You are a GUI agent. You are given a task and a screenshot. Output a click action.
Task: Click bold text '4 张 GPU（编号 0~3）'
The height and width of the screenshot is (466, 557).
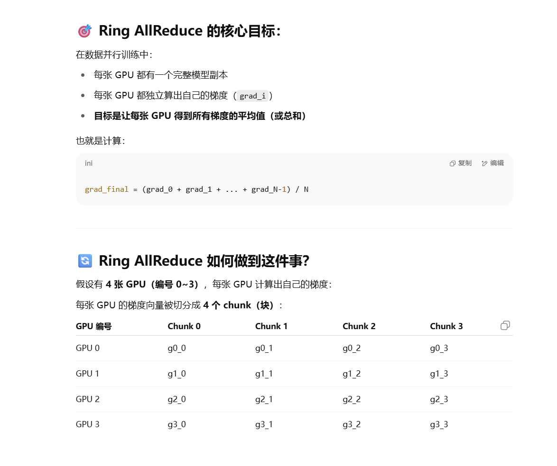pyautogui.click(x=153, y=285)
